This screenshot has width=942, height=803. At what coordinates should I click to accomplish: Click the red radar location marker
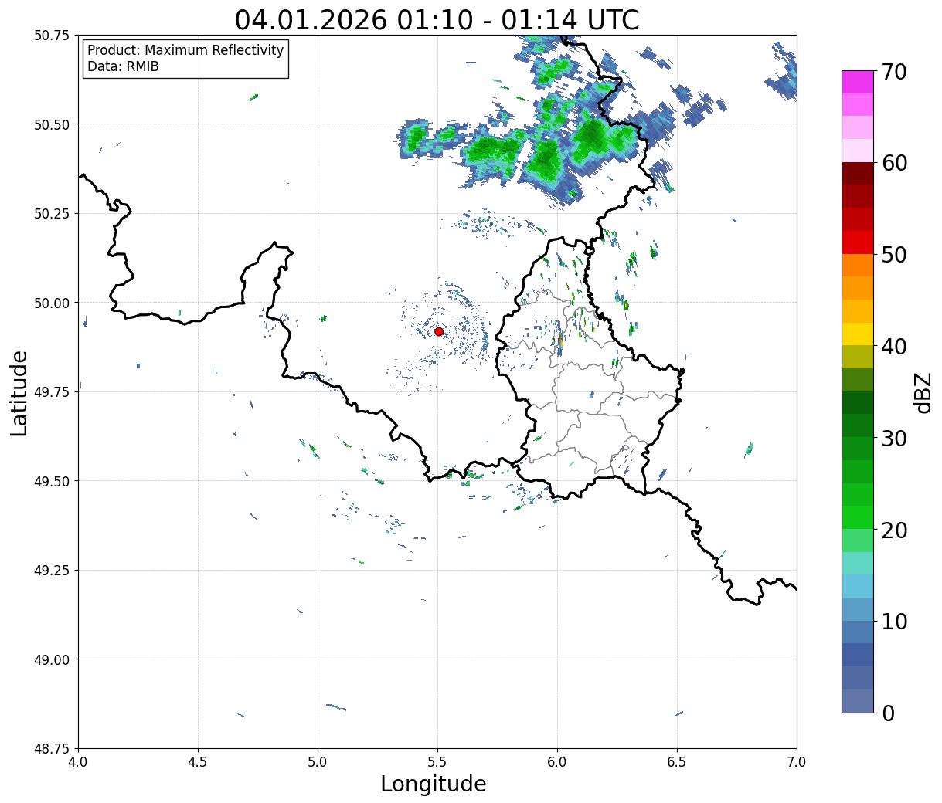(x=439, y=331)
